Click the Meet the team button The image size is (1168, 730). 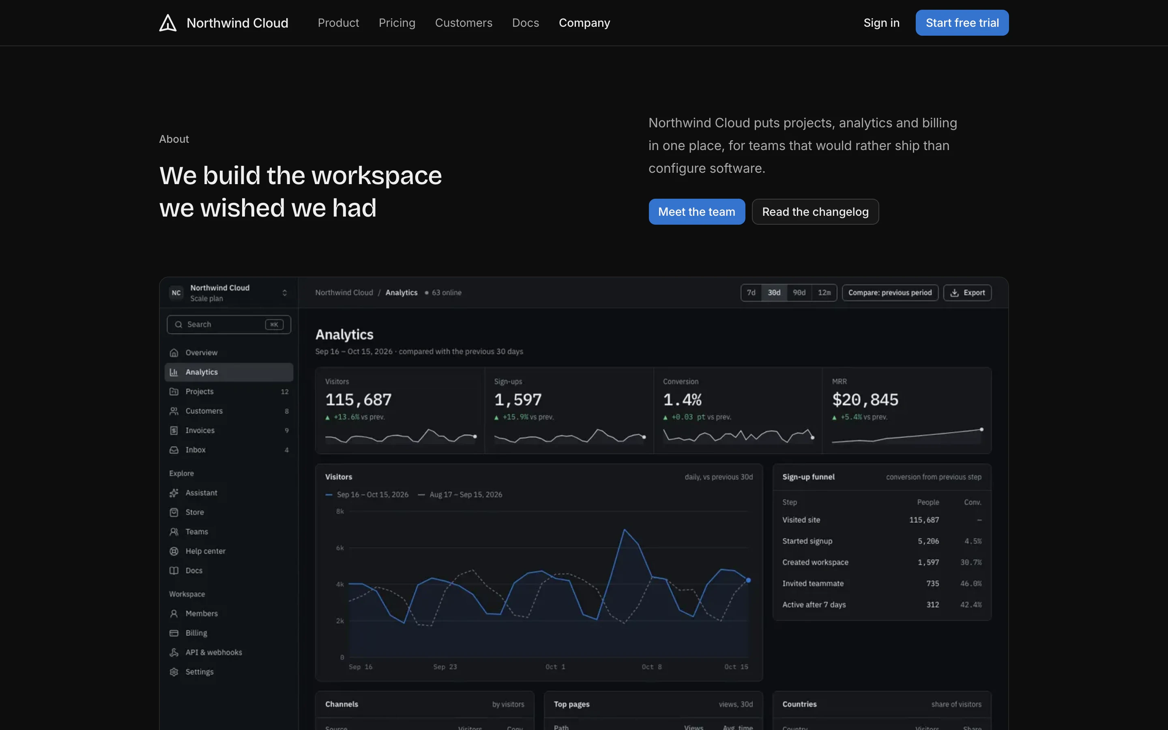(696, 211)
